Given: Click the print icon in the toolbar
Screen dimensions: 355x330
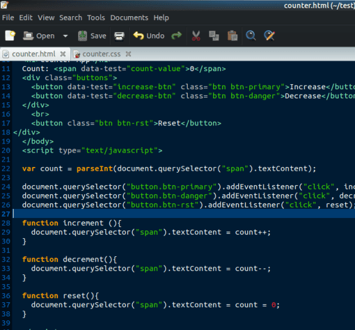Looking at the screenshot, I should pos(119,36).
